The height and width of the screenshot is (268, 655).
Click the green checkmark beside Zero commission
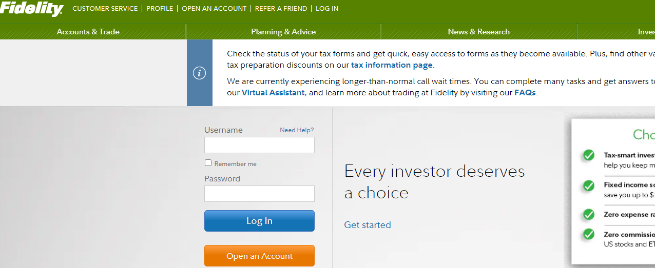coord(588,235)
